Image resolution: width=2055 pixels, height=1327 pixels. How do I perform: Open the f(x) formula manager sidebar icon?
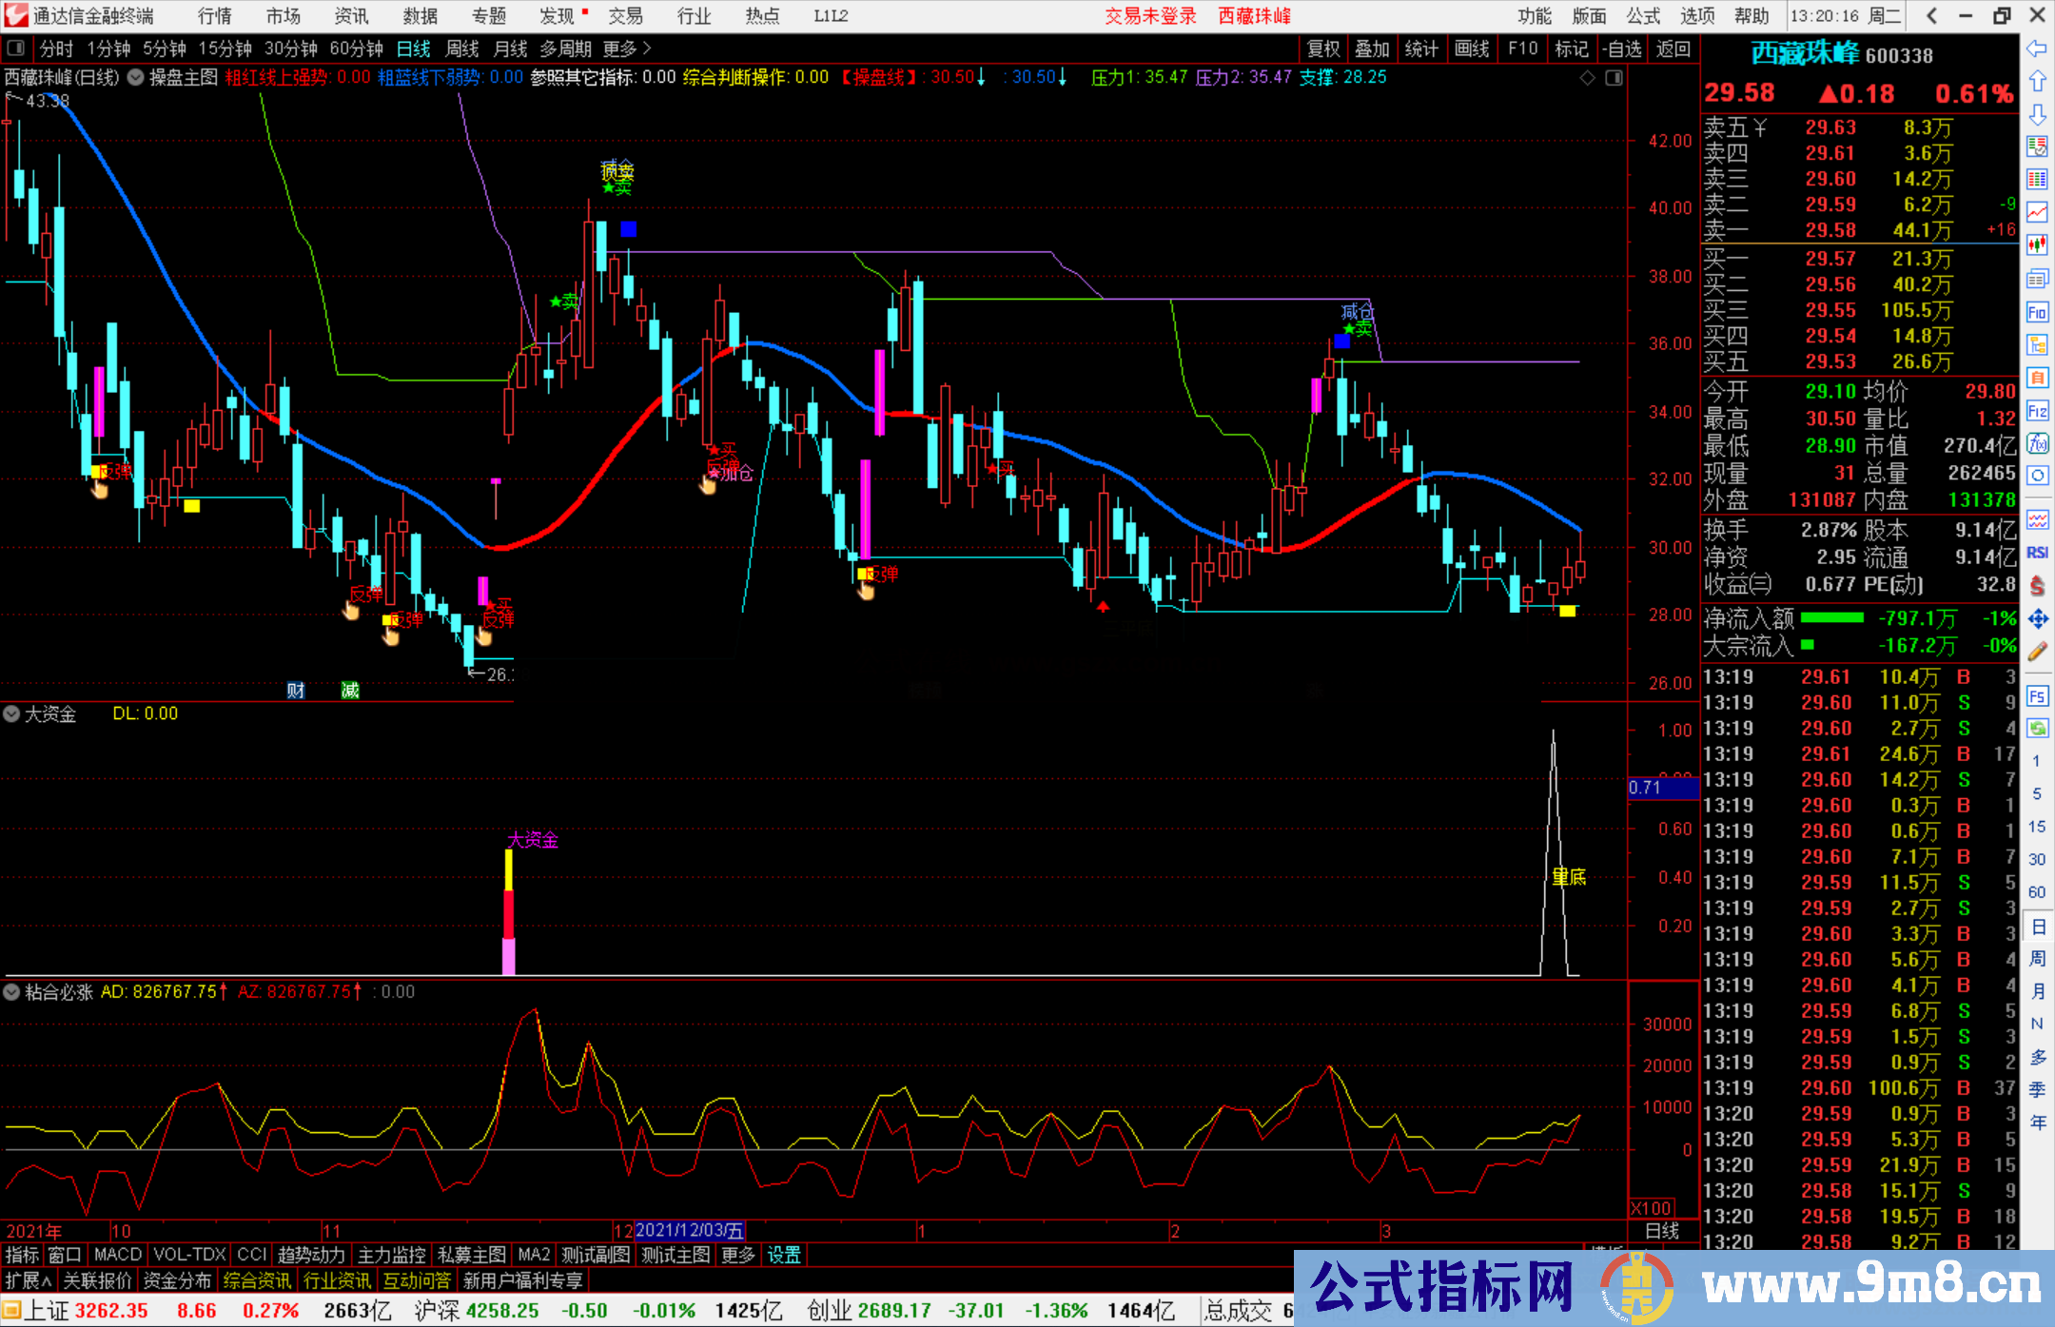click(2037, 438)
